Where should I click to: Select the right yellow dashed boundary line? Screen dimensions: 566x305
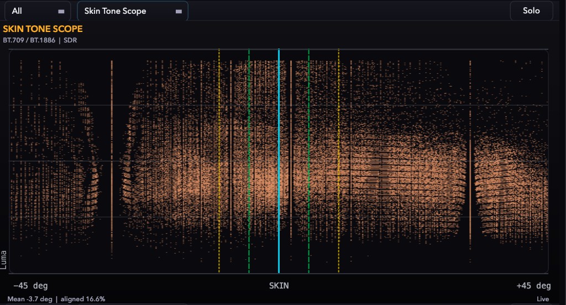(x=339, y=161)
